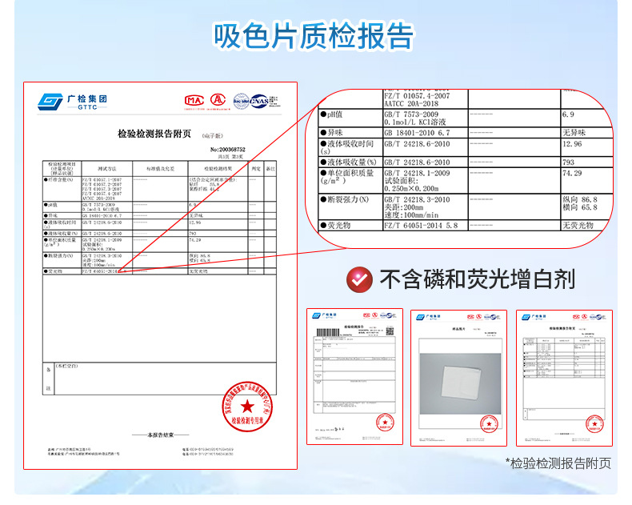Click the round ilac-MRA logo on main report
Image resolution: width=632 pixels, height=505 pixels.
241,102
